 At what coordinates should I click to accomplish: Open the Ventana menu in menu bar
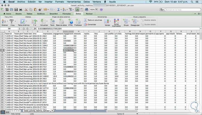point(97,2)
